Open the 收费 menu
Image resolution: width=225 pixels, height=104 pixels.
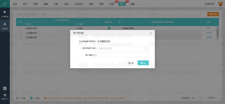(36, 4)
